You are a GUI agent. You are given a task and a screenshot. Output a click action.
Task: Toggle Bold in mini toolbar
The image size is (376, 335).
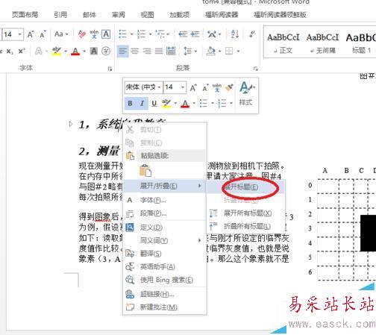(x=130, y=103)
